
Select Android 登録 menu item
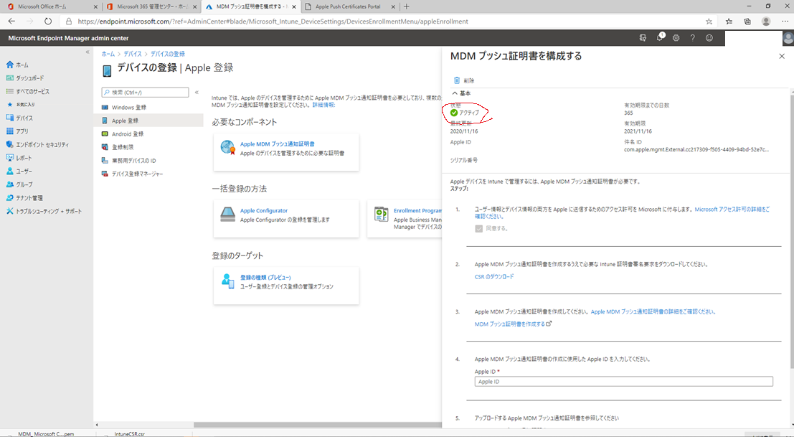[148, 133]
